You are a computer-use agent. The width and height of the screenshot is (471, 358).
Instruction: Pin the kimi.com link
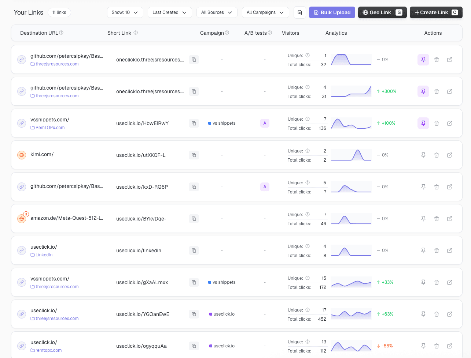click(423, 155)
